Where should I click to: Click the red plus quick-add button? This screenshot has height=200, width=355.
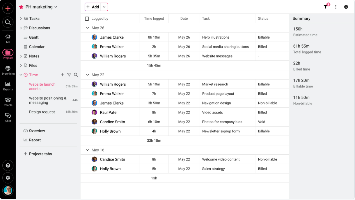8,8
